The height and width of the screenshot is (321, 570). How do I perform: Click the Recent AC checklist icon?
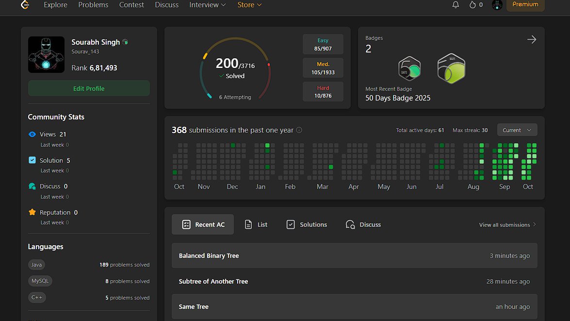[x=186, y=224]
